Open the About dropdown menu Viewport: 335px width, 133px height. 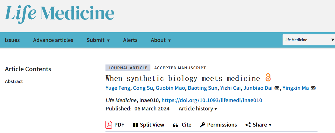pyautogui.click(x=161, y=40)
